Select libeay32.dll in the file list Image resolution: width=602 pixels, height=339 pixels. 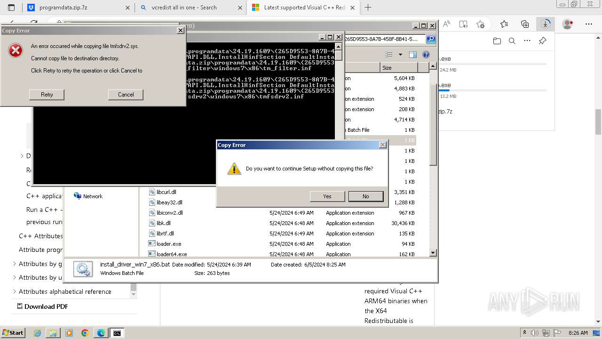click(x=169, y=202)
